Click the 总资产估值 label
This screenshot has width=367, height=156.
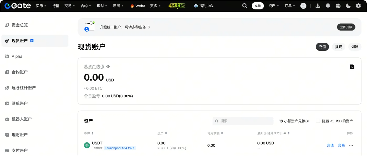point(94,67)
